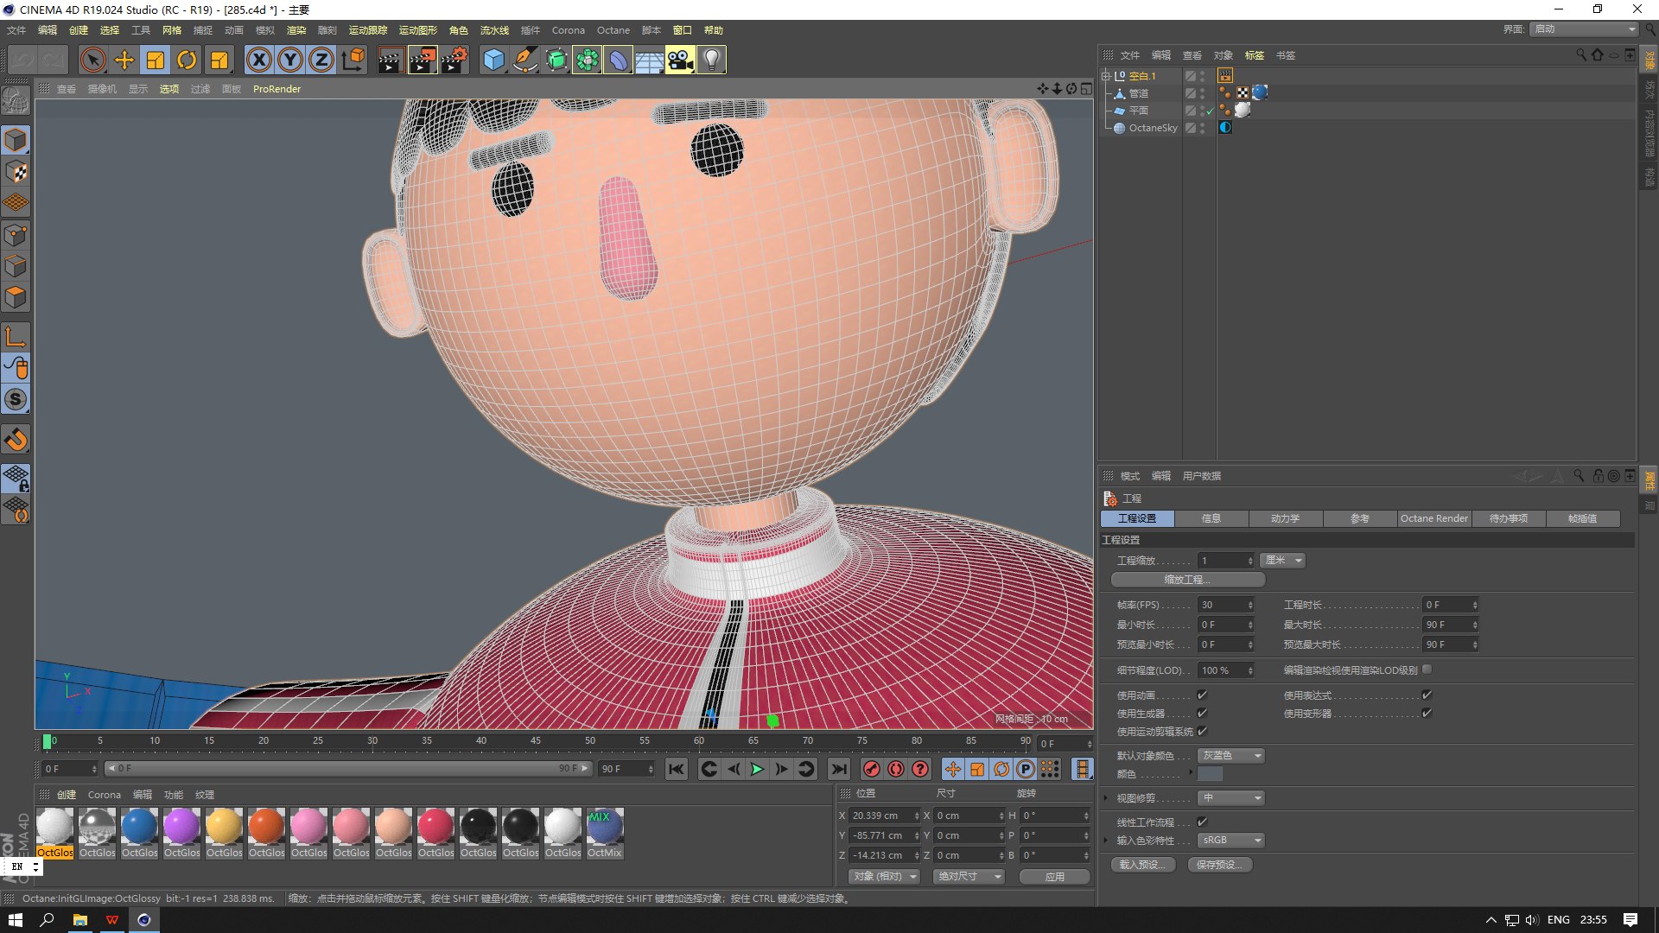The height and width of the screenshot is (933, 1659).
Task: Activate the Rotate tool in top toolbar
Action: (x=187, y=60)
